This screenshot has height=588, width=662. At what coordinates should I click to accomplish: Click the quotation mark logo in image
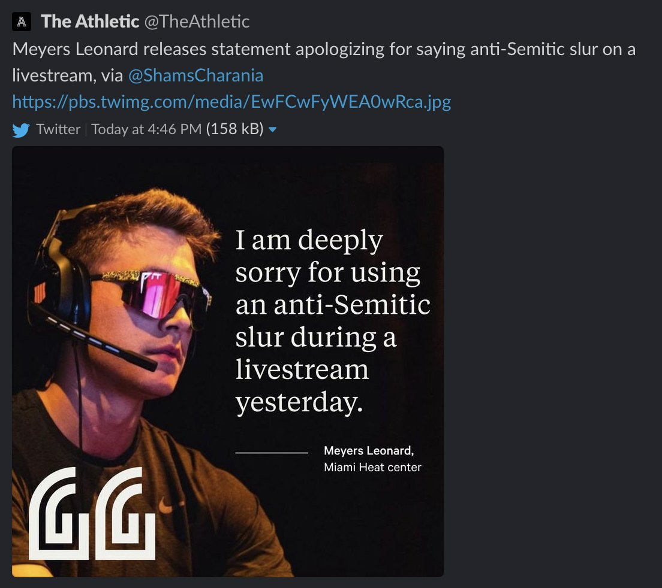[92, 513]
